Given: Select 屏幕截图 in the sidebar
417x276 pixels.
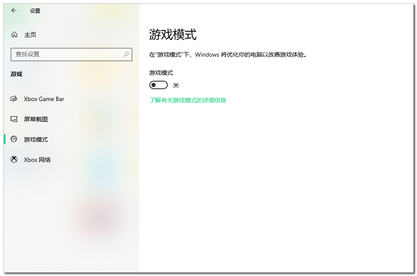Looking at the screenshot, I should (36, 119).
